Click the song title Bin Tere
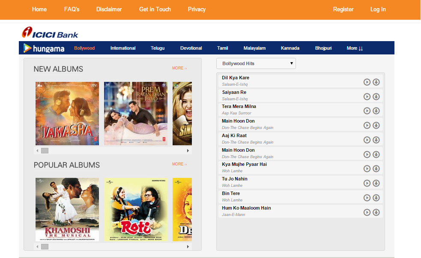 [x=231, y=193]
